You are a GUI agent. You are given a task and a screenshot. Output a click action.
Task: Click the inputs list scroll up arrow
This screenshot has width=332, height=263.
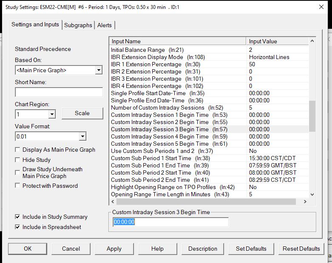coord(312,41)
